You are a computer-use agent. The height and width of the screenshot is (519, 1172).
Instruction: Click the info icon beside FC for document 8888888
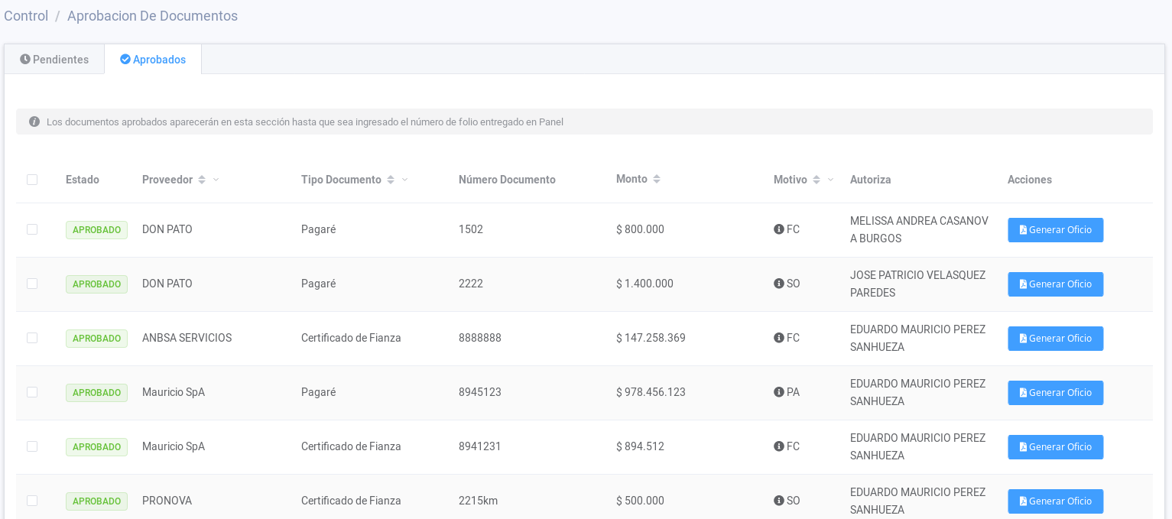(x=778, y=338)
